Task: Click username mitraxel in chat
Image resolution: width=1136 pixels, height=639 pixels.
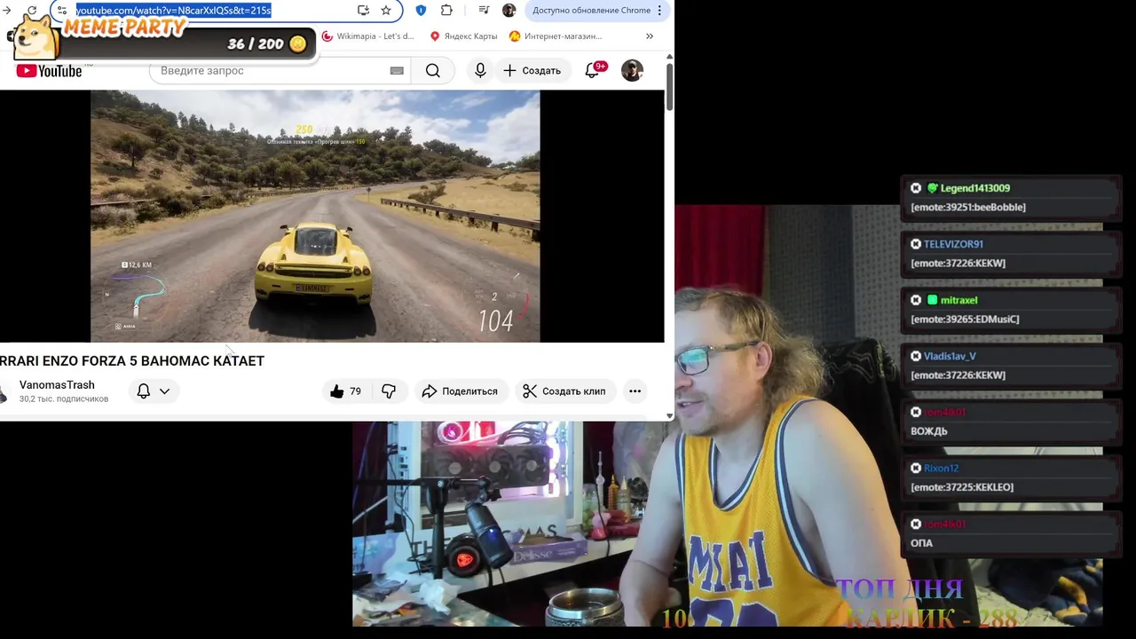Action: [958, 300]
